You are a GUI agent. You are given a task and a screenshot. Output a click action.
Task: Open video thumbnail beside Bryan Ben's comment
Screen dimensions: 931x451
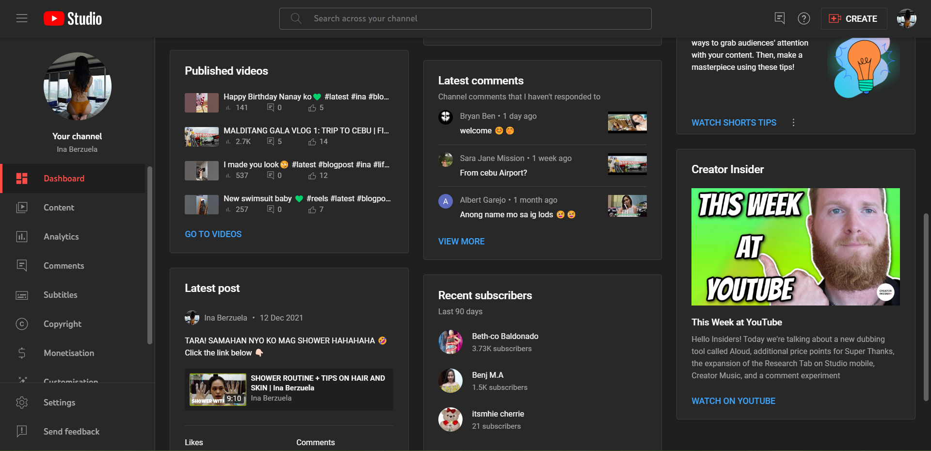tap(627, 122)
